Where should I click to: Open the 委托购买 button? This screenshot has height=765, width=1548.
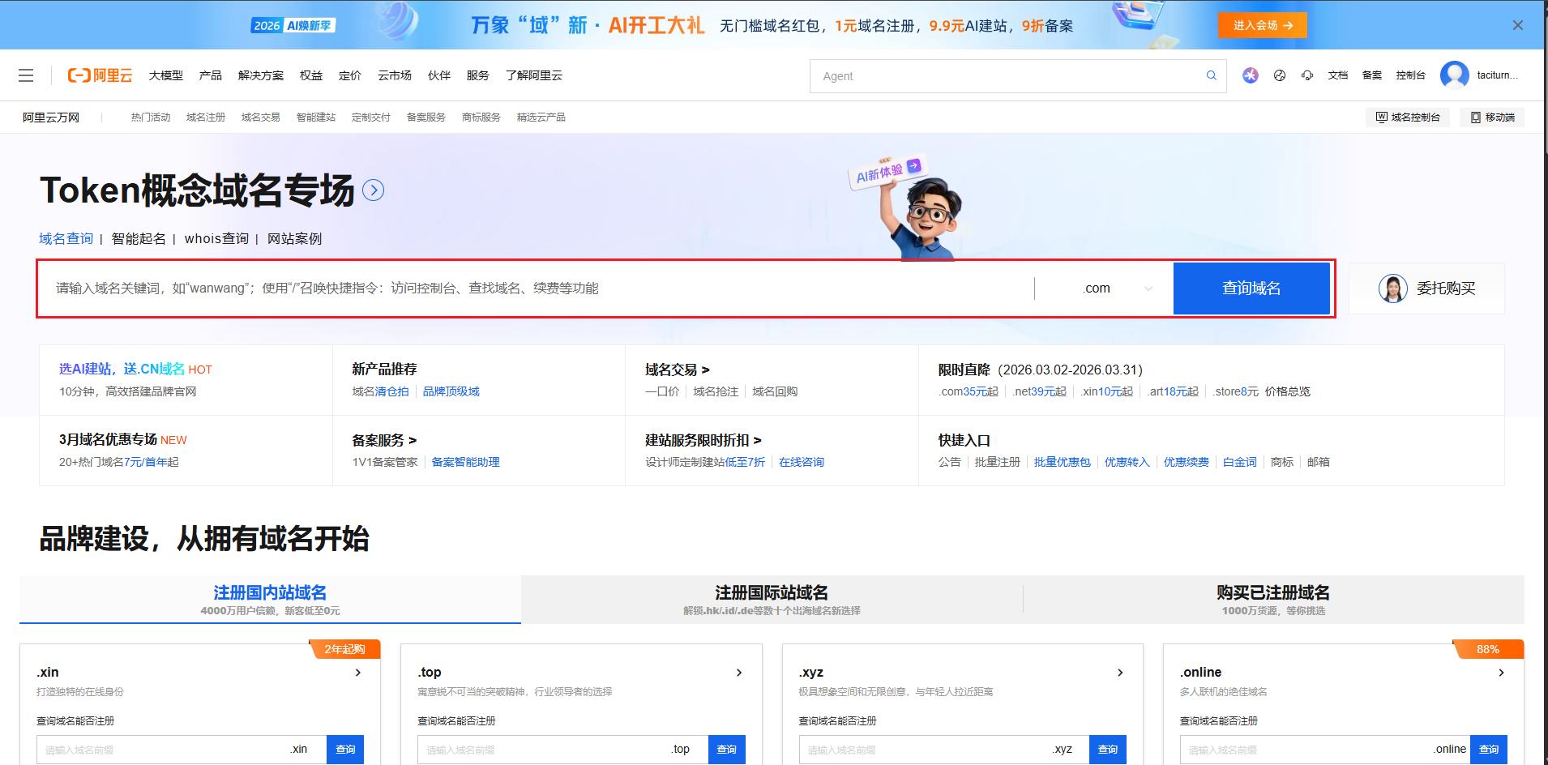(x=1426, y=288)
